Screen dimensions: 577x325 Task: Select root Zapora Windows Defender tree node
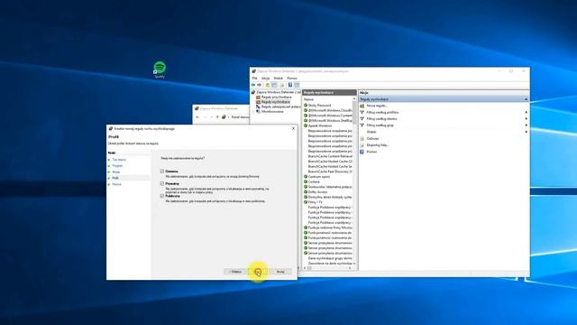click(279, 92)
